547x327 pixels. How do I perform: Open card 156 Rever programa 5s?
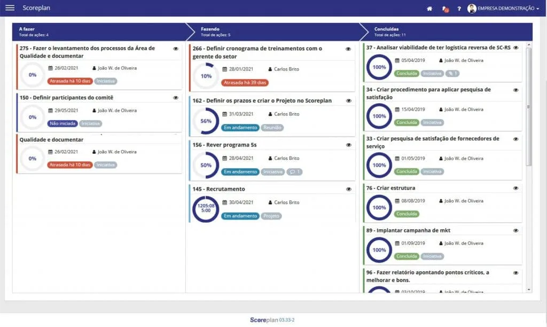(224, 145)
